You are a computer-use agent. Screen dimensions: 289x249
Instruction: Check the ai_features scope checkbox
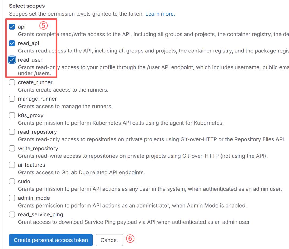[12, 165]
